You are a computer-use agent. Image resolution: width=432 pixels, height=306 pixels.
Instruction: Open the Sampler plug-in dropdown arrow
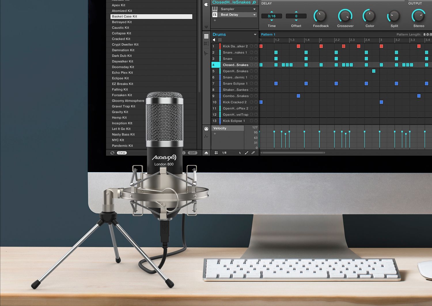254,9
